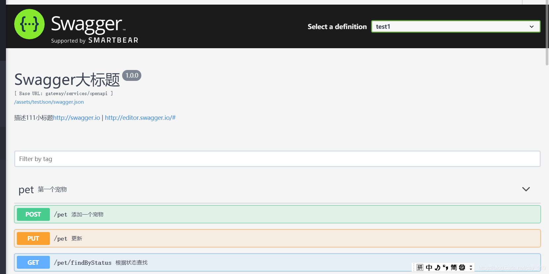Open the IME settings gear icon
Screen dimensions: 549x274
[x=462, y=267]
